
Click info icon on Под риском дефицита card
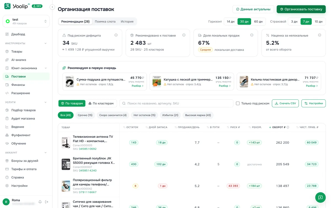coord(116,35)
